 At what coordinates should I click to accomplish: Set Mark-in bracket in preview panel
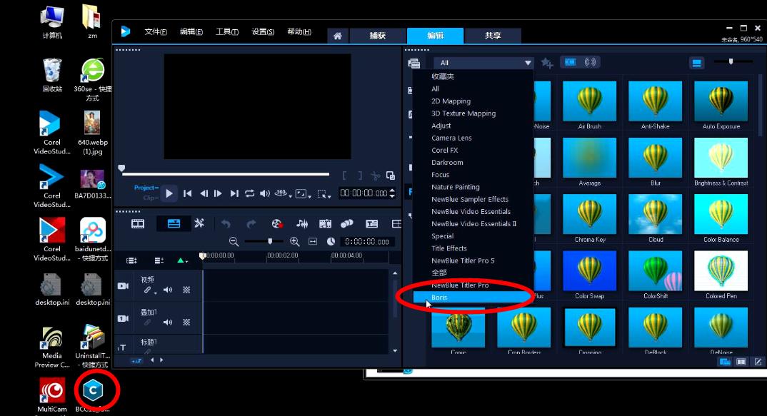click(344, 176)
